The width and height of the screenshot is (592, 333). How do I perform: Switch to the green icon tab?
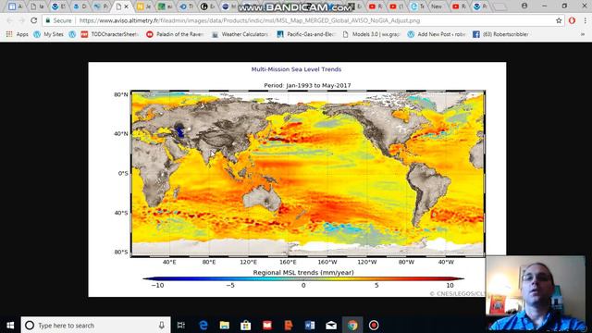tap(166, 6)
